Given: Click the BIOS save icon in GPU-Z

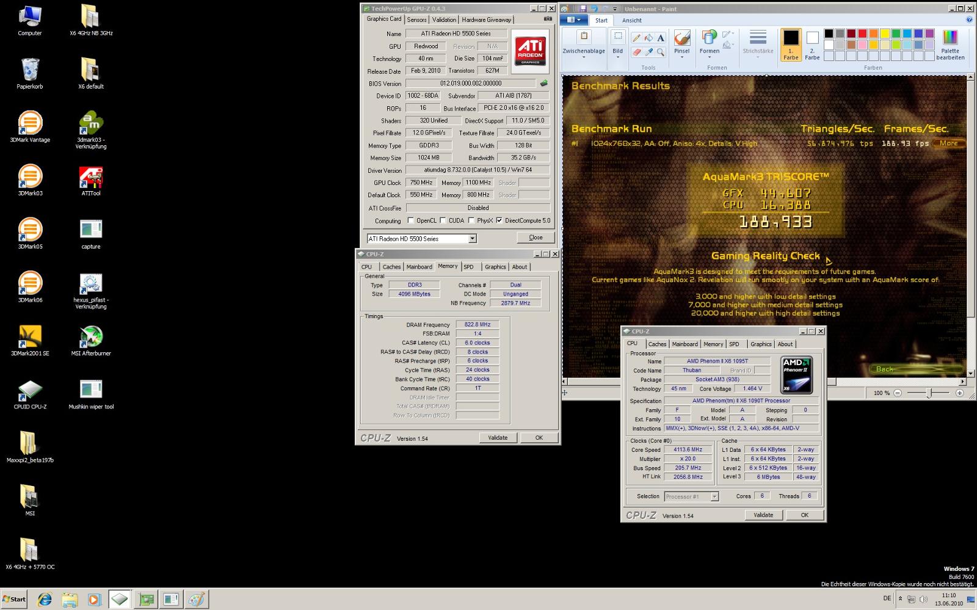Looking at the screenshot, I should (x=543, y=83).
